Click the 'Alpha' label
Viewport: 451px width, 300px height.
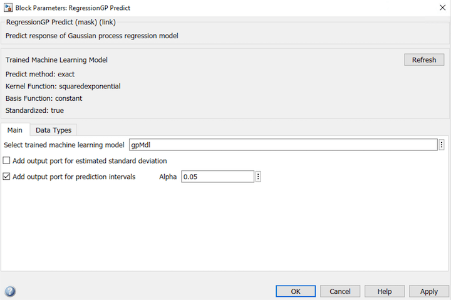pyautogui.click(x=168, y=177)
